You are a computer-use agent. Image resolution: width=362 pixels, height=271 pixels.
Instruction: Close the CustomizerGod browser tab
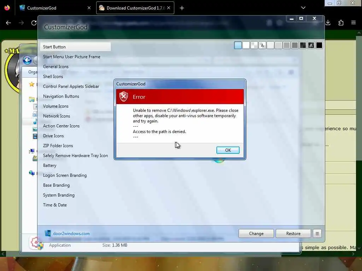89,8
